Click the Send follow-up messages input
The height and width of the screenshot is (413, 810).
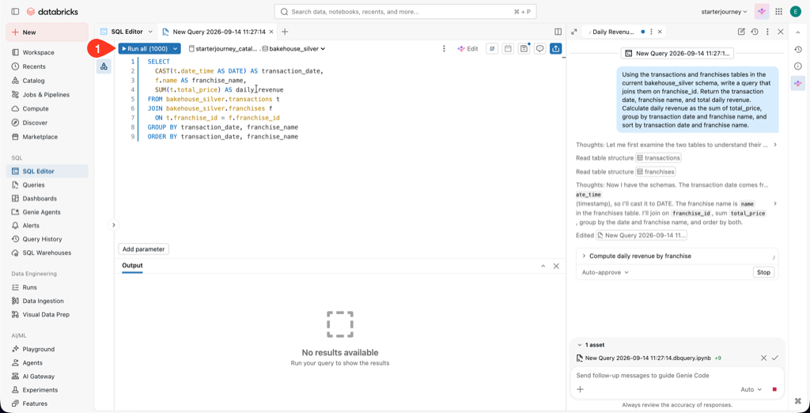(x=677, y=375)
